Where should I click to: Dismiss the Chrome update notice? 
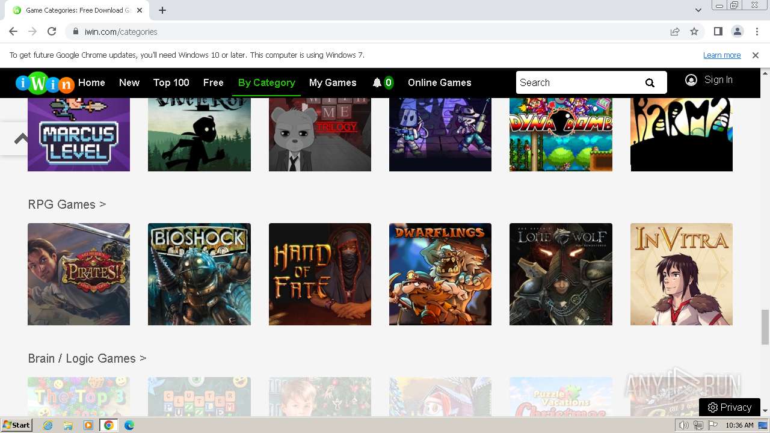click(756, 55)
